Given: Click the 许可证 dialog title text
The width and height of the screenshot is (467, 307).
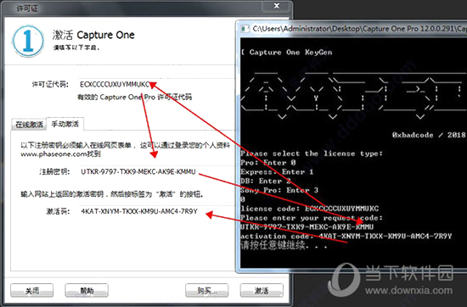Looking at the screenshot, I should [x=27, y=8].
